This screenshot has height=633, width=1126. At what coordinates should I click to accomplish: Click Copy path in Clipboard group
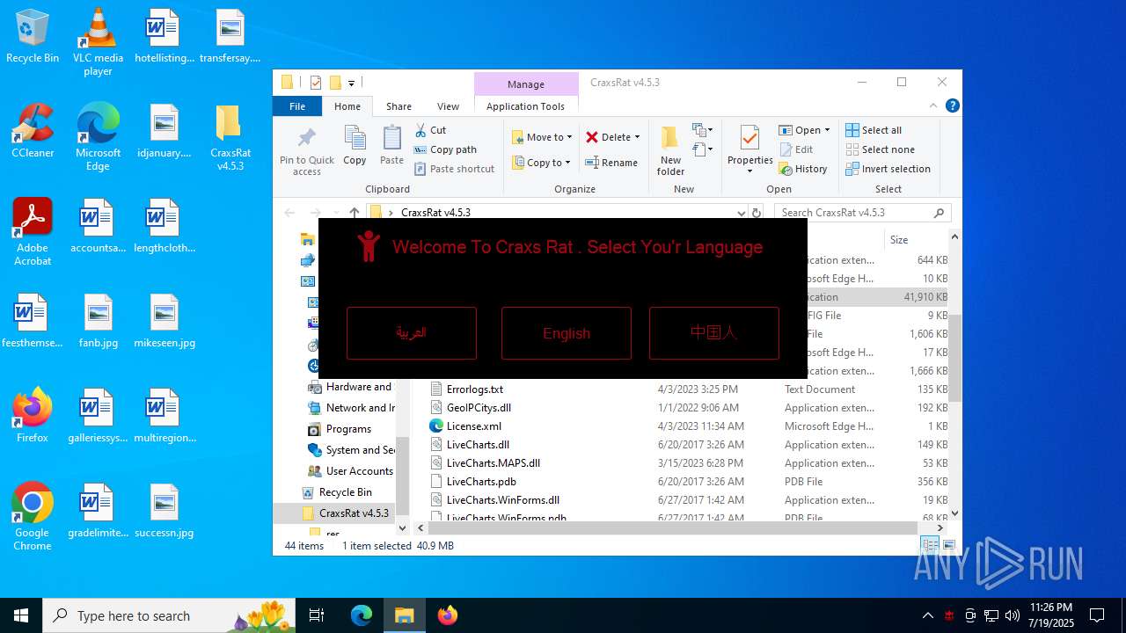pyautogui.click(x=445, y=149)
